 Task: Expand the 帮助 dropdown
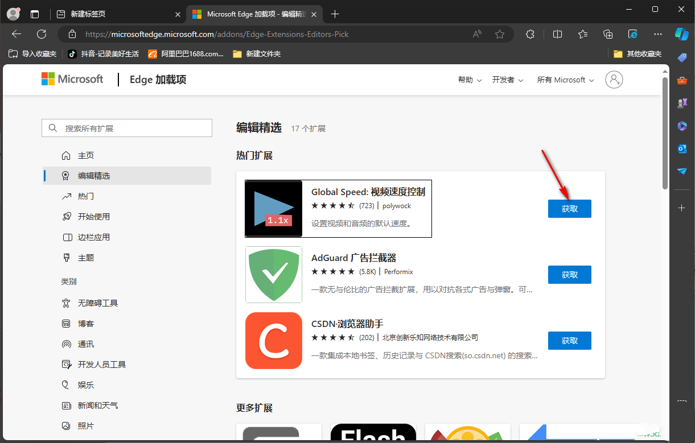tap(470, 80)
